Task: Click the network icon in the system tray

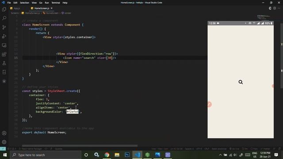Action: click(x=230, y=155)
